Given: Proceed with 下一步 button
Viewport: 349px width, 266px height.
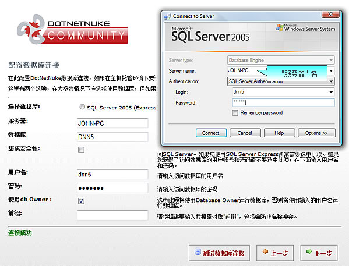Looking at the screenshot, I should 319,253.
